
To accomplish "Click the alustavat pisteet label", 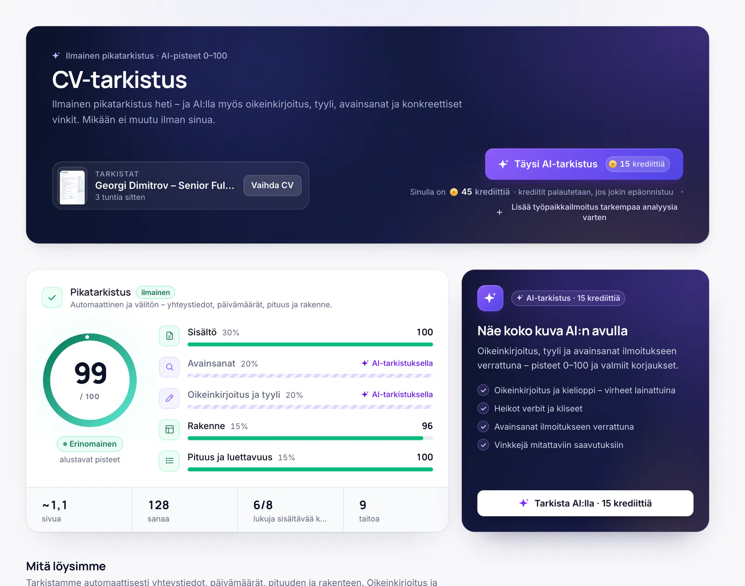I will [x=90, y=459].
